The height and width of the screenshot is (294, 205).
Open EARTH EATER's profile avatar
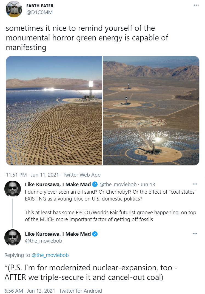[14, 9]
